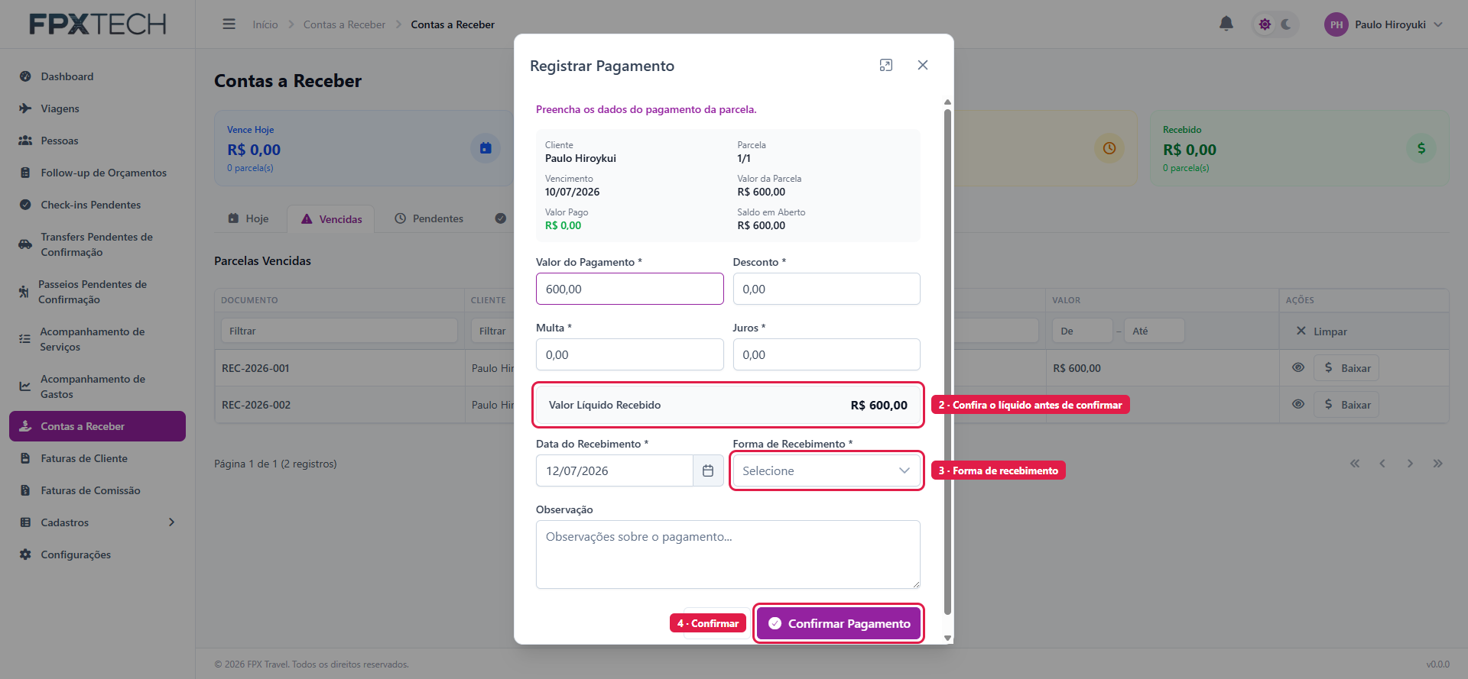
Task: Switch to the Vencidas tab
Action: pos(331,219)
